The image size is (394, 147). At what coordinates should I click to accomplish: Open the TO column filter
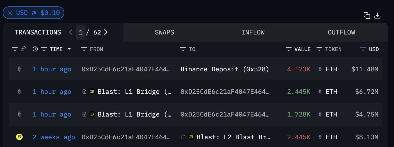click(183, 49)
